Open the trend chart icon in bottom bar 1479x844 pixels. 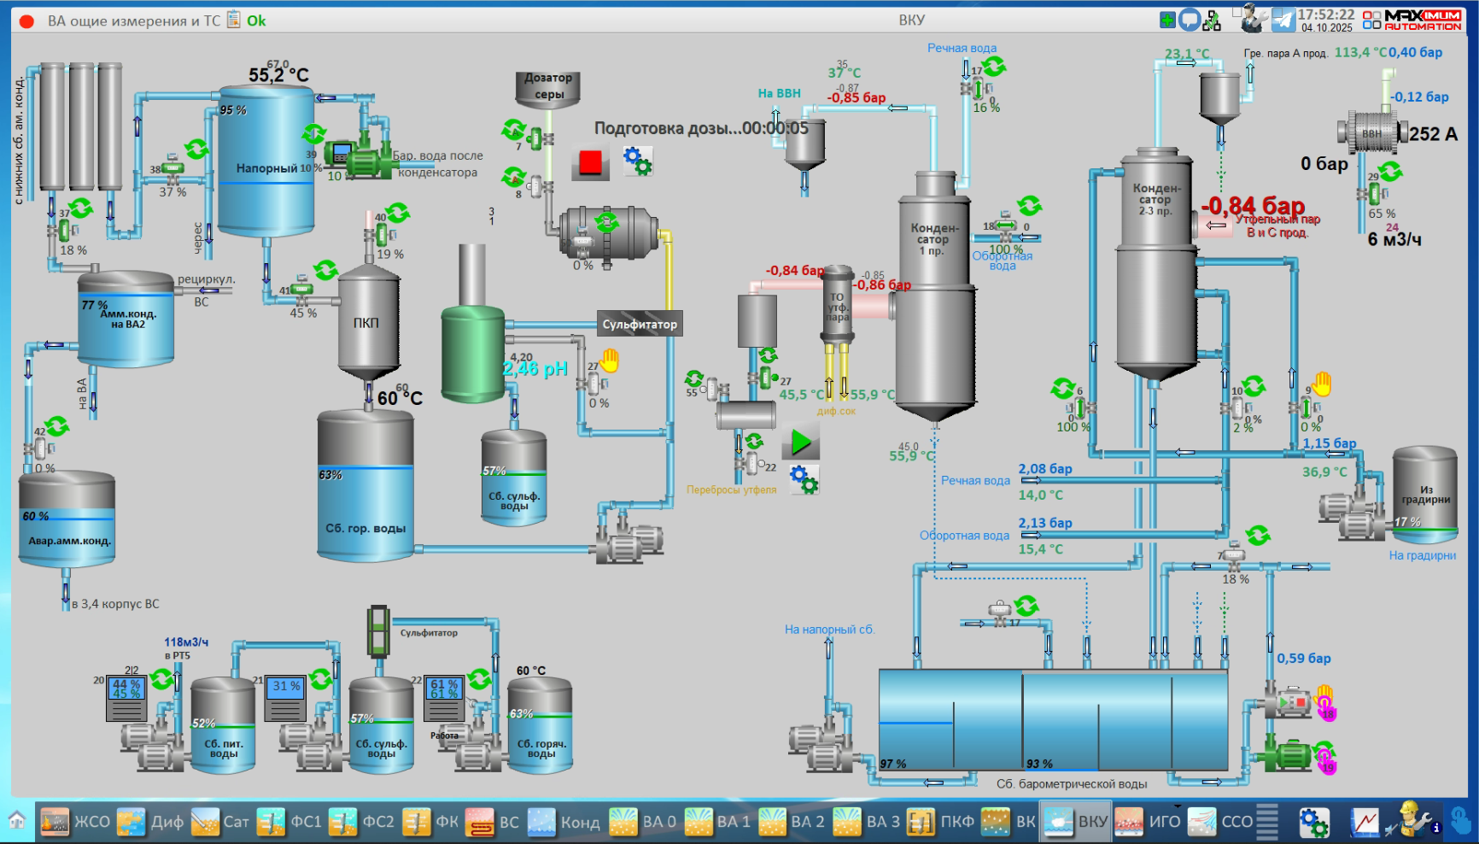[x=1365, y=823]
